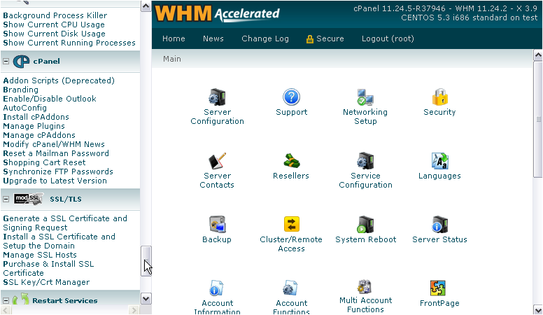Open Show Current Disk Usage
The height and width of the screenshot is (315, 543).
54,34
